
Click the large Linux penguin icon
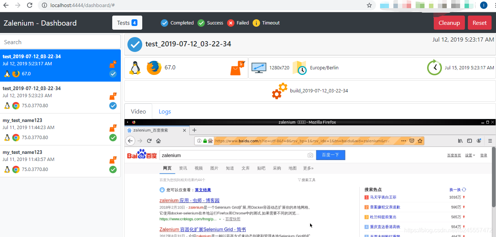pyautogui.click(x=135, y=68)
